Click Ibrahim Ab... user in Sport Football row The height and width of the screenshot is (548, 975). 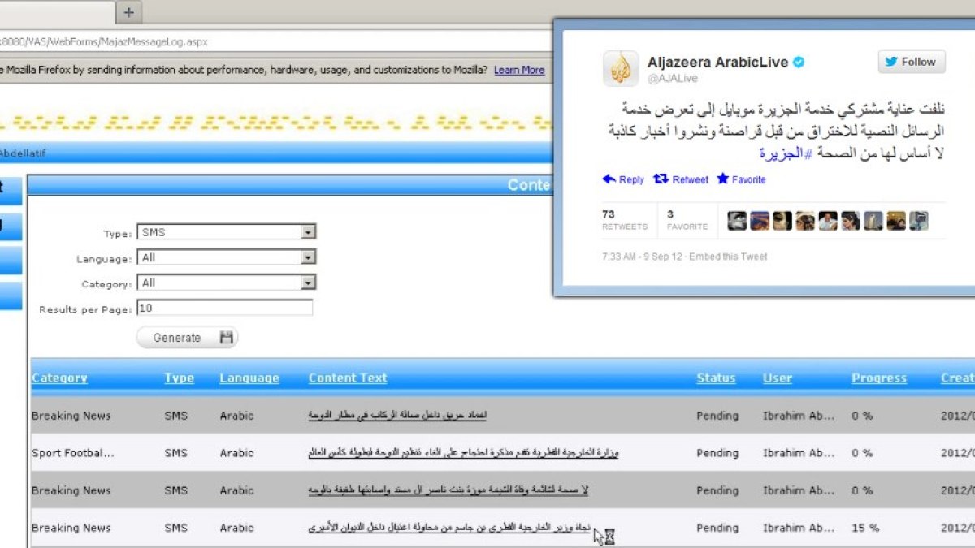click(799, 453)
